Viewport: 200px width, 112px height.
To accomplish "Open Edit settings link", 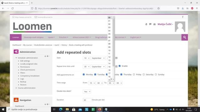I will coord(25,61).
